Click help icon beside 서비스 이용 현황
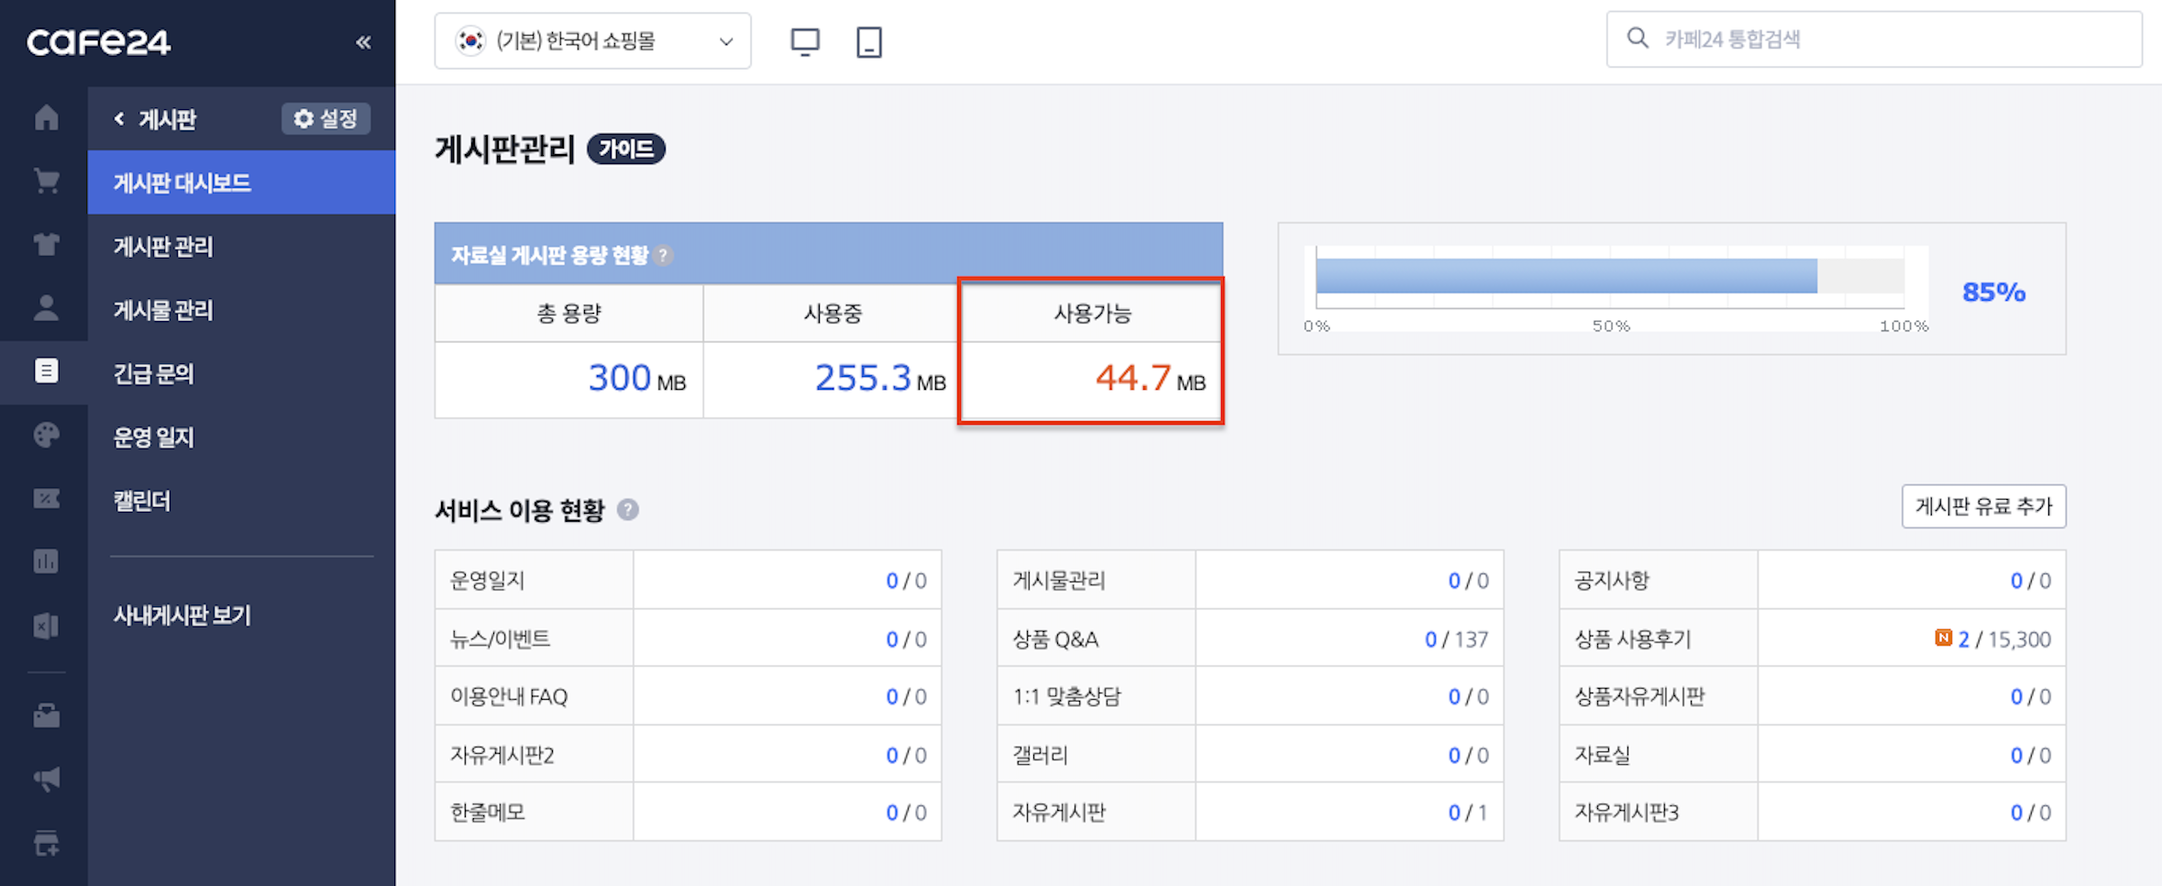Viewport: 2162px width, 886px height. pyautogui.click(x=628, y=510)
